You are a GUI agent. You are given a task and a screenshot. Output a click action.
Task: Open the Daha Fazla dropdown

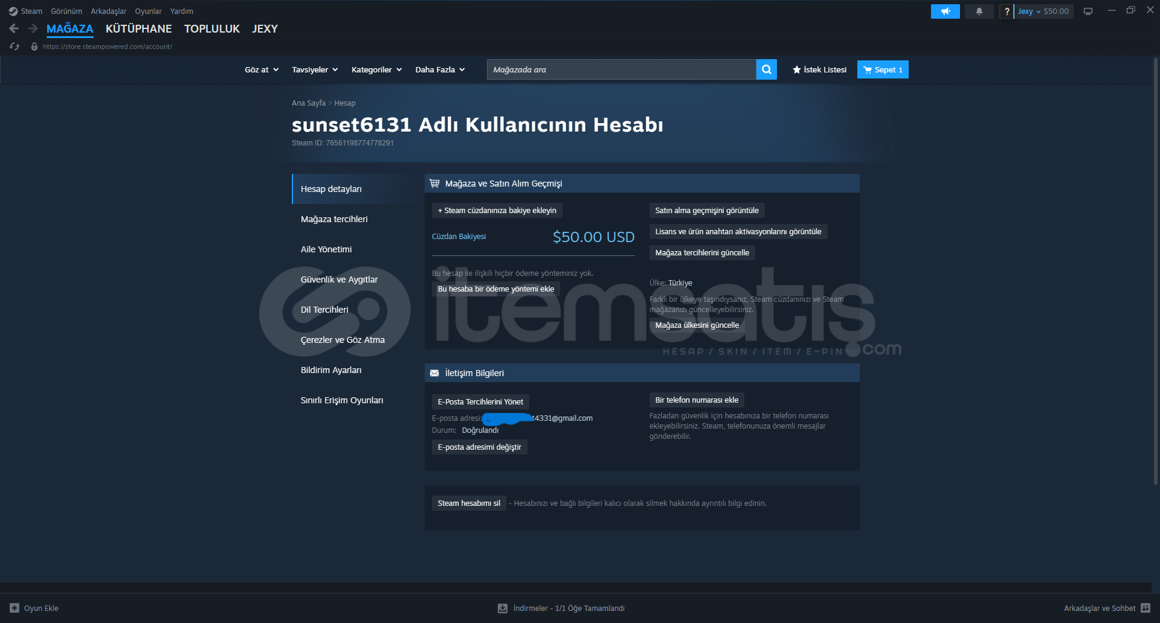pos(440,70)
